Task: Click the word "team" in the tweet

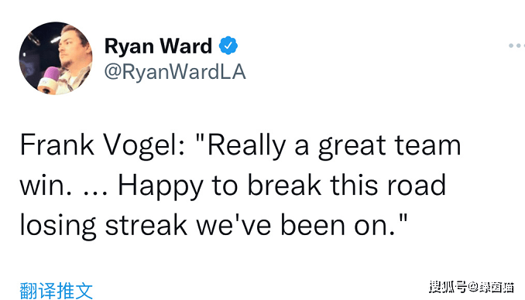Action: pyautogui.click(x=428, y=145)
